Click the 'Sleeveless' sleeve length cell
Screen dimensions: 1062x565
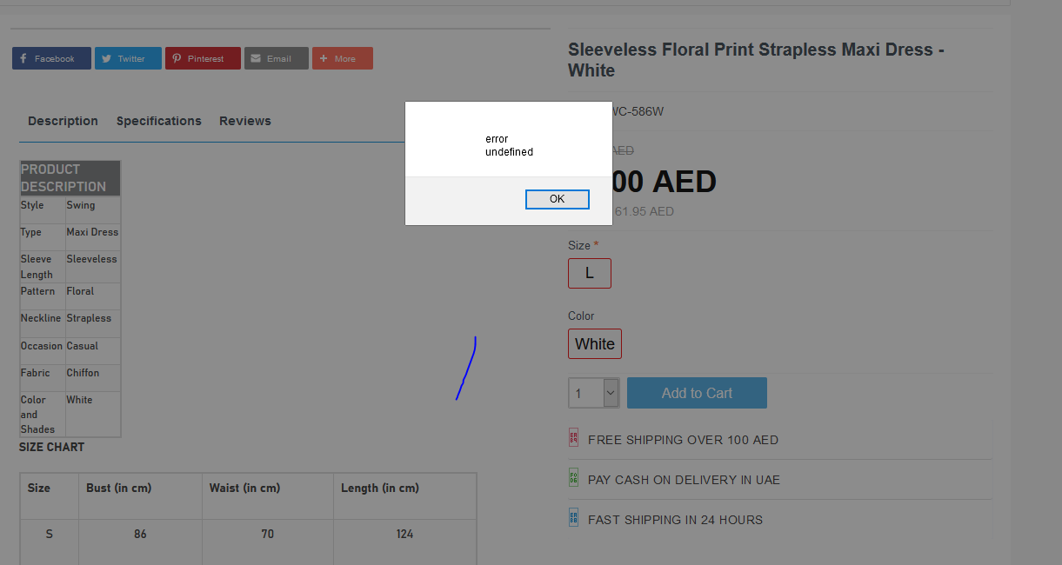[x=93, y=266]
